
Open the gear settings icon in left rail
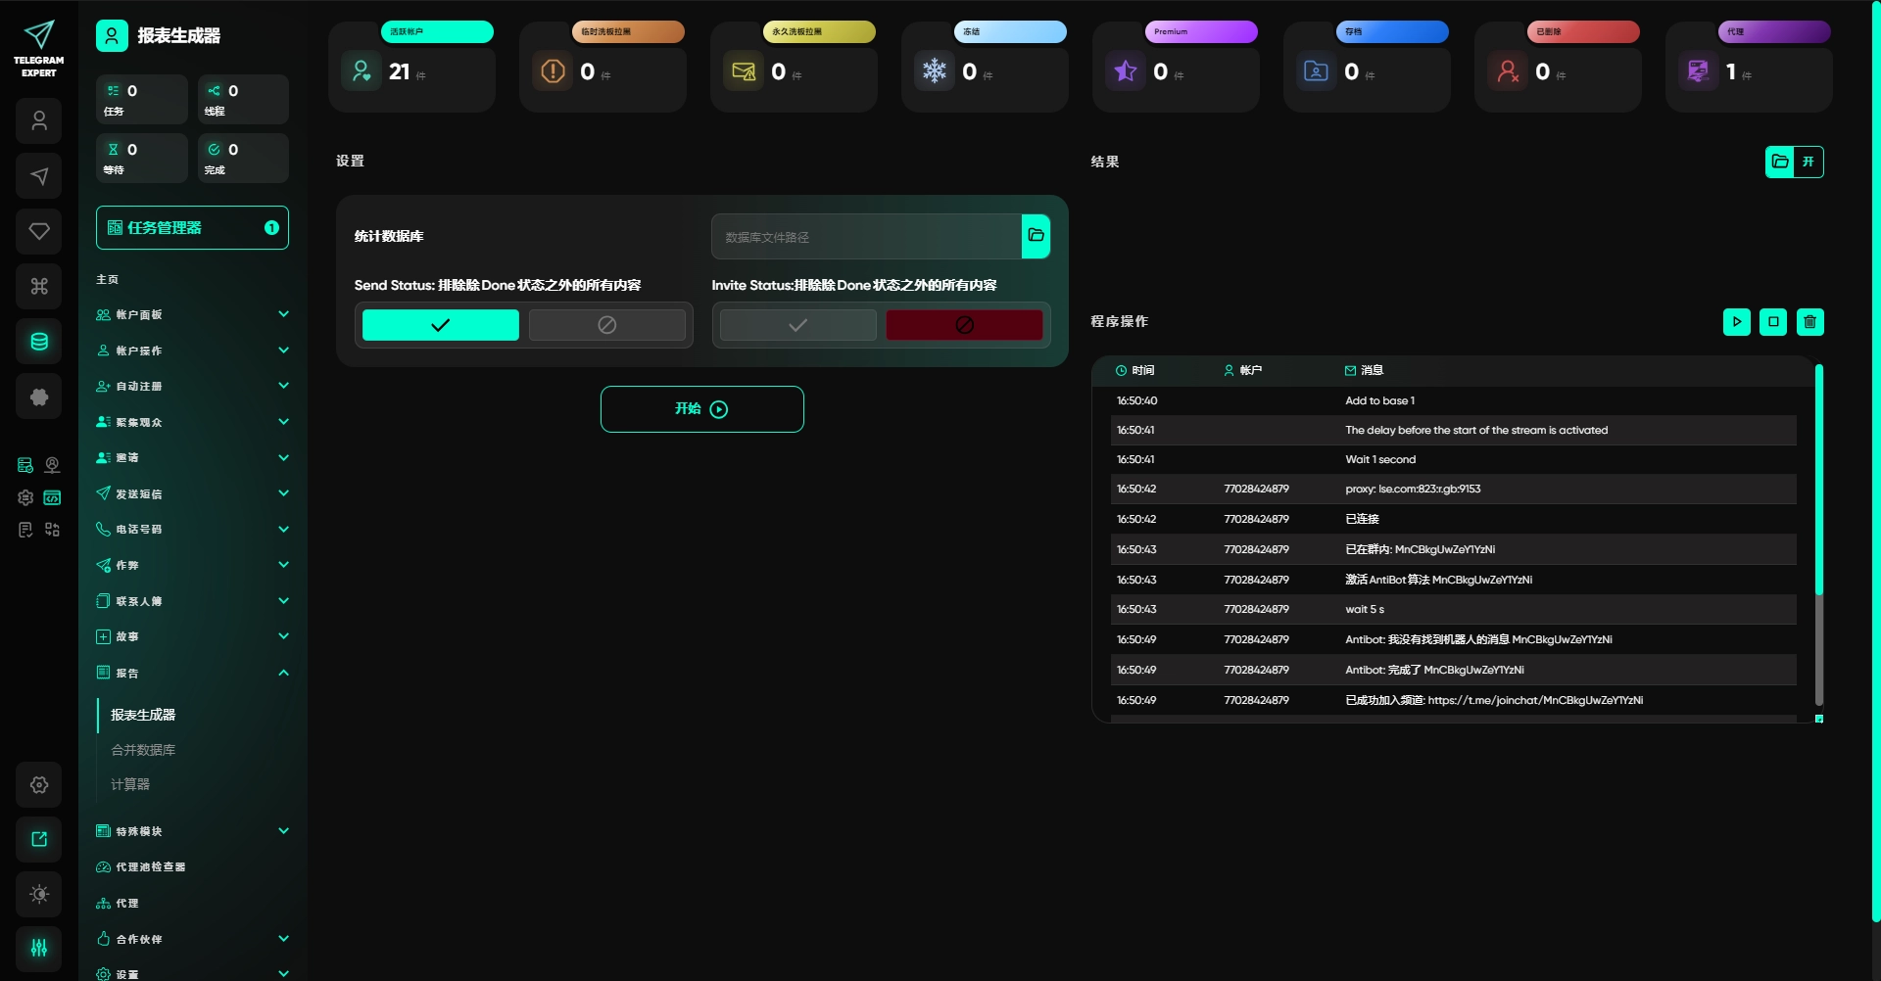point(39,784)
